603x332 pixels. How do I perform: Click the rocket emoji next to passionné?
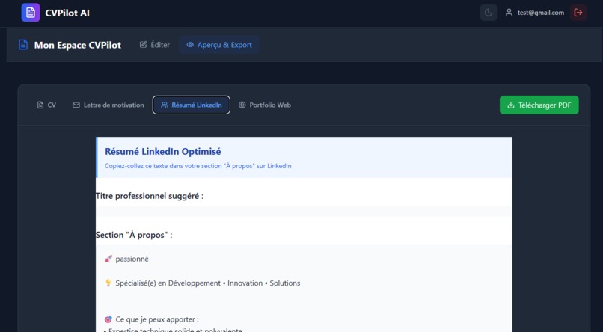[108, 259]
